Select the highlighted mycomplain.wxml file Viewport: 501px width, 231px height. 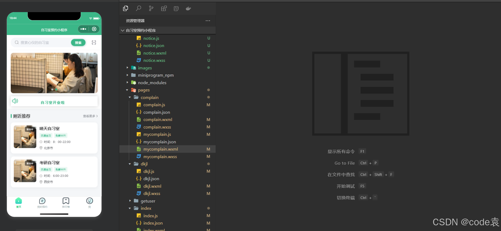pos(167,149)
